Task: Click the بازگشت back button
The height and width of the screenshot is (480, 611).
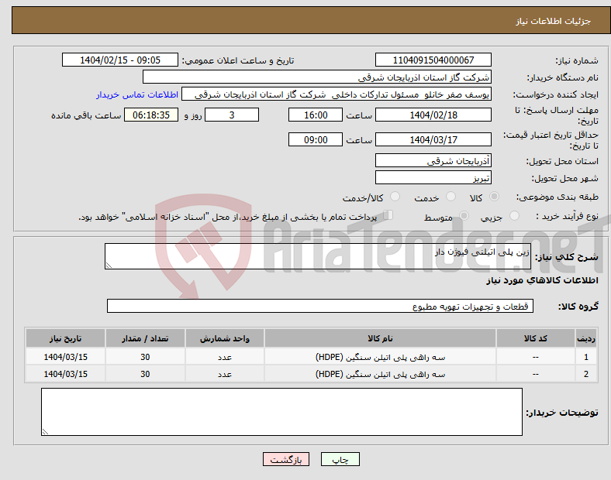Action: (286, 459)
